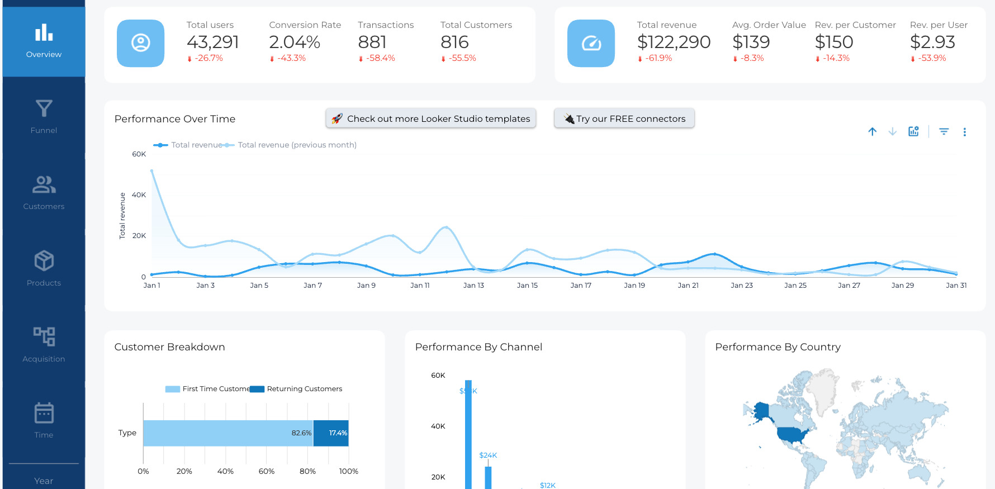Click the Year label in sidebar
This screenshot has width=995, height=489.
pos(44,481)
